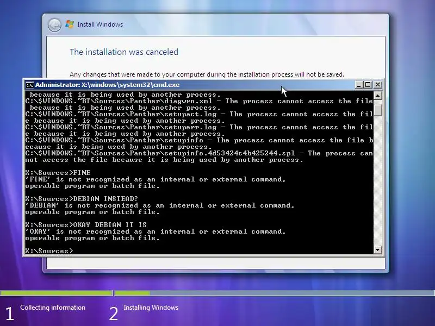Click the setupinfo.4d53424c4b425244.spl line
Image resolution: width=435 pixels, height=326 pixels.
click(x=199, y=153)
